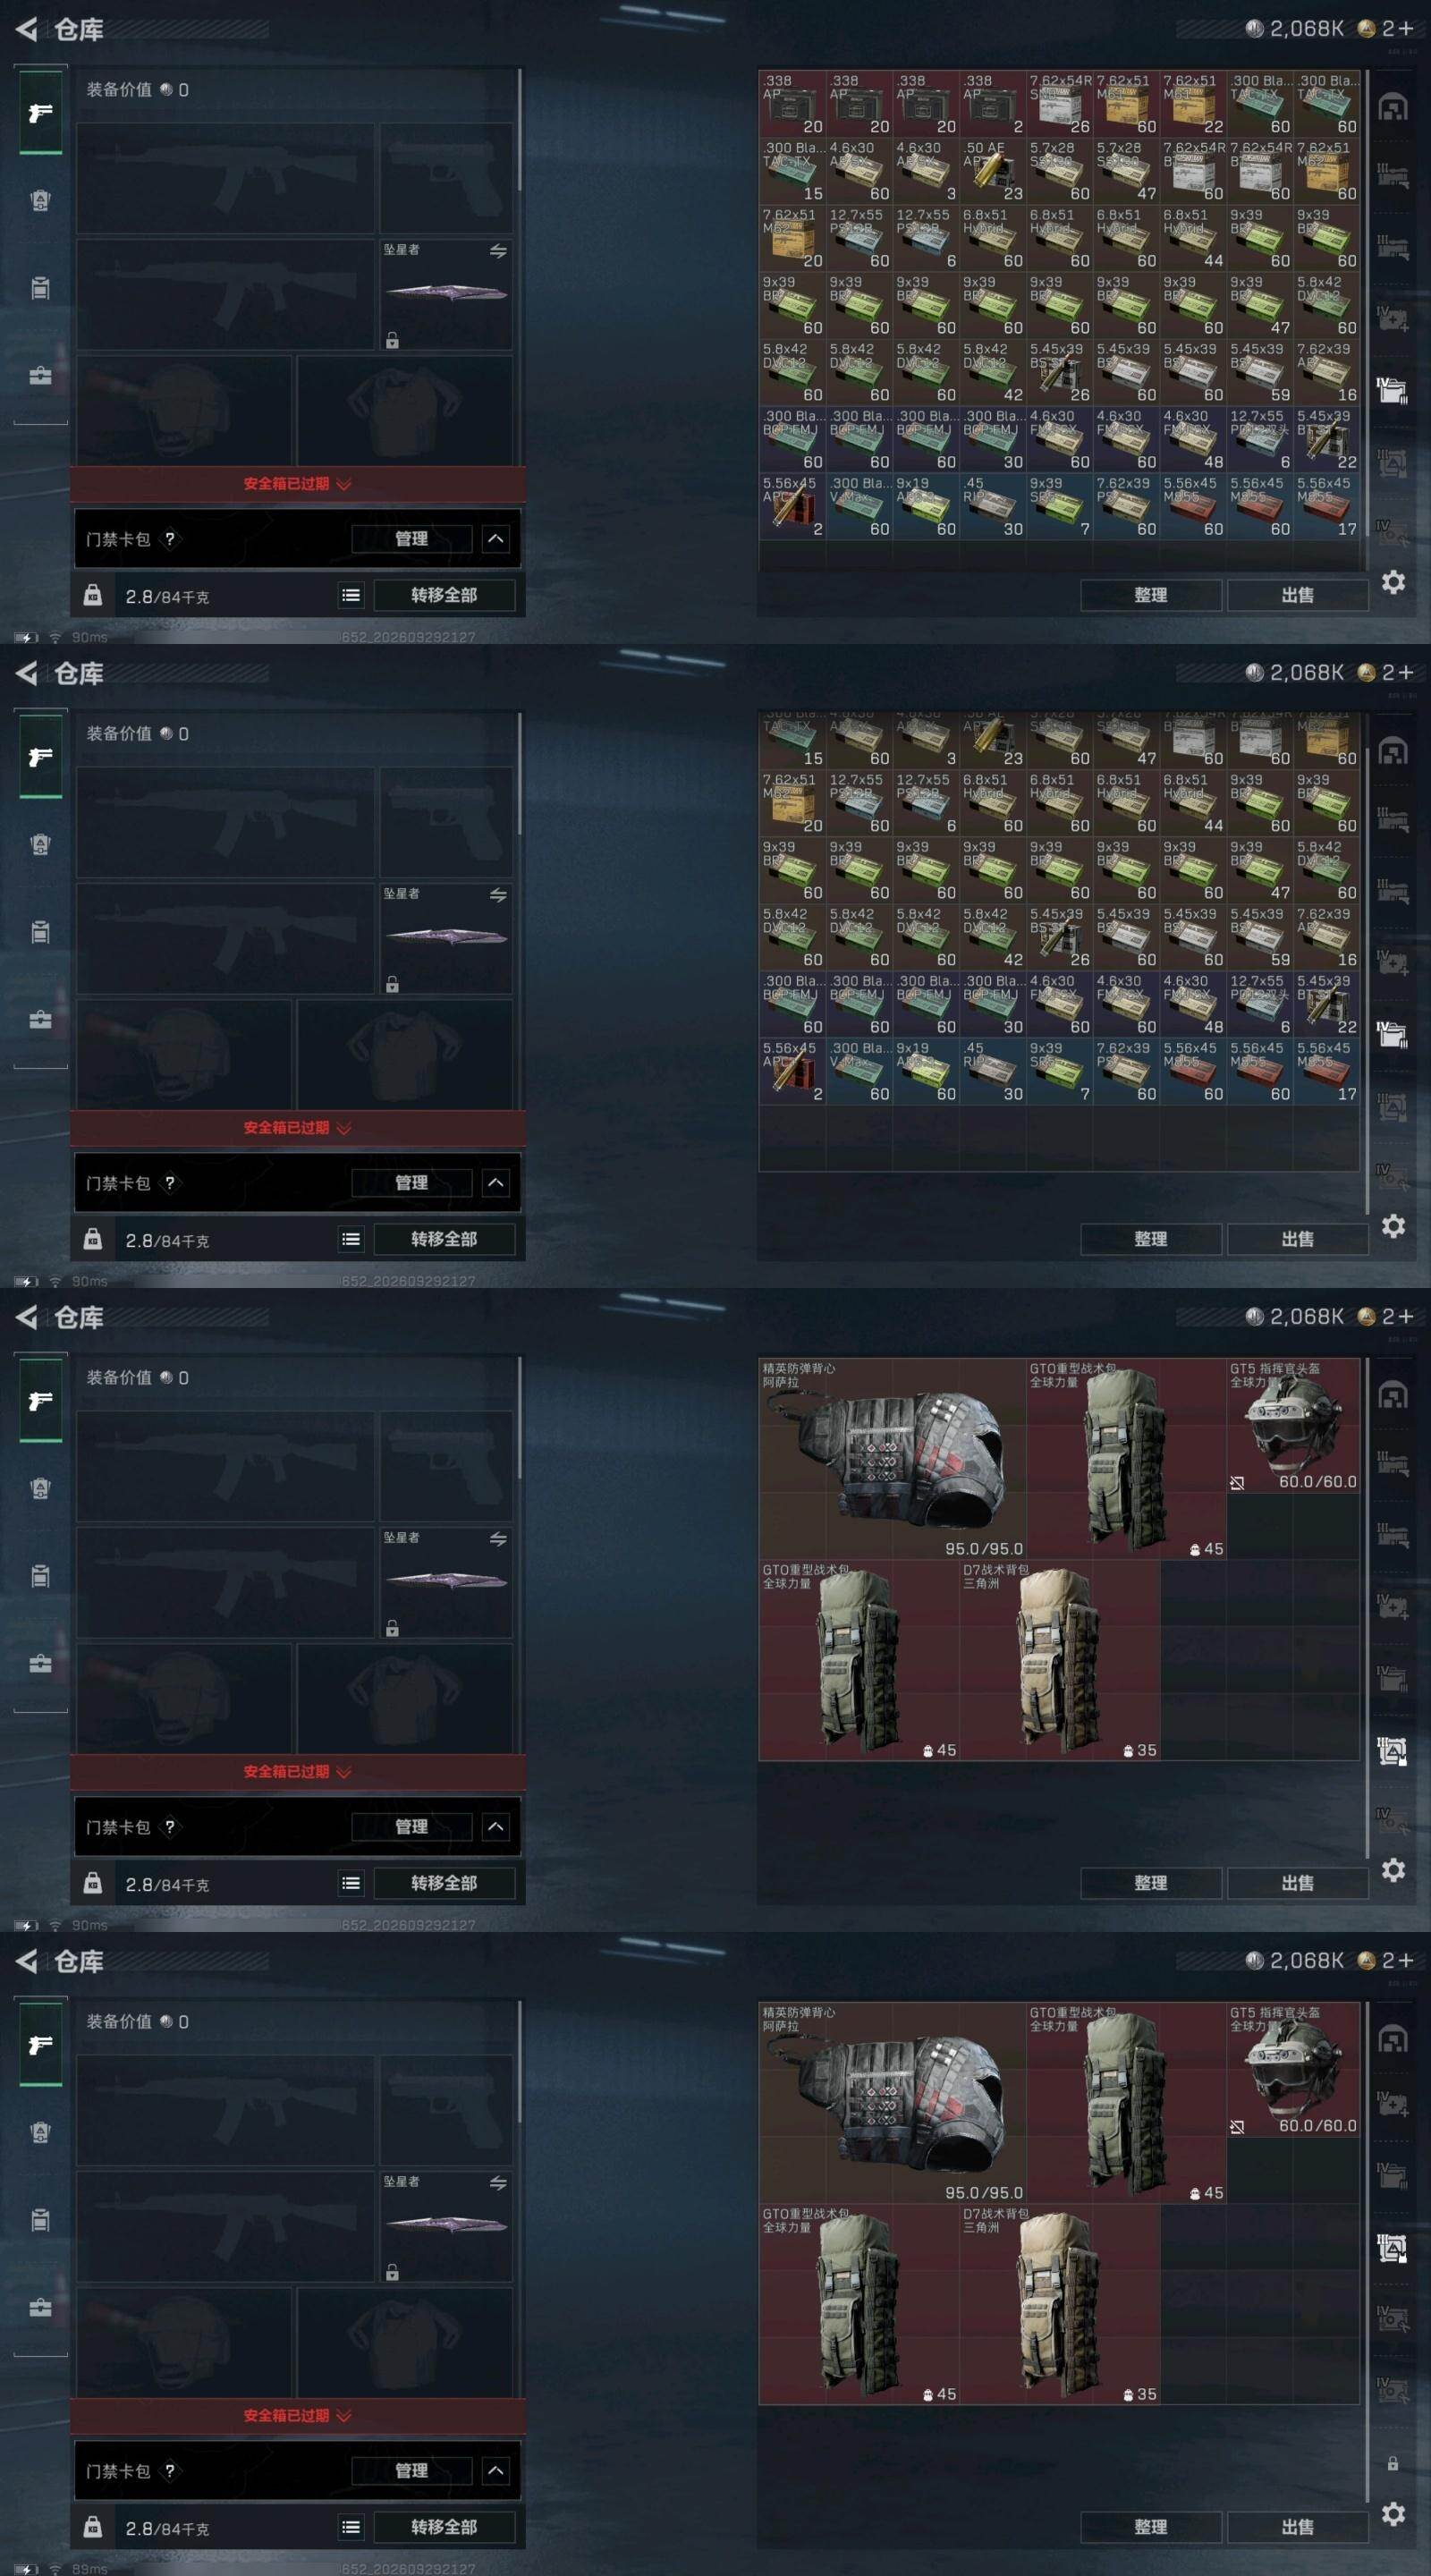Select 精英防弹背心 armor in the third screenshot

coord(892,1458)
